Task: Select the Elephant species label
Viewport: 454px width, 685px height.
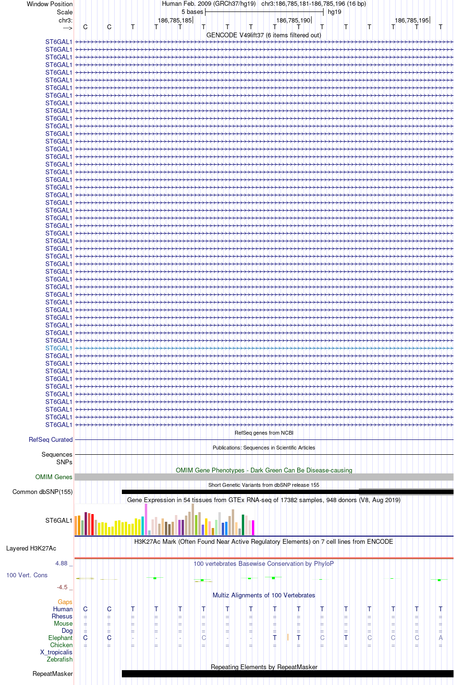Action: coord(60,638)
